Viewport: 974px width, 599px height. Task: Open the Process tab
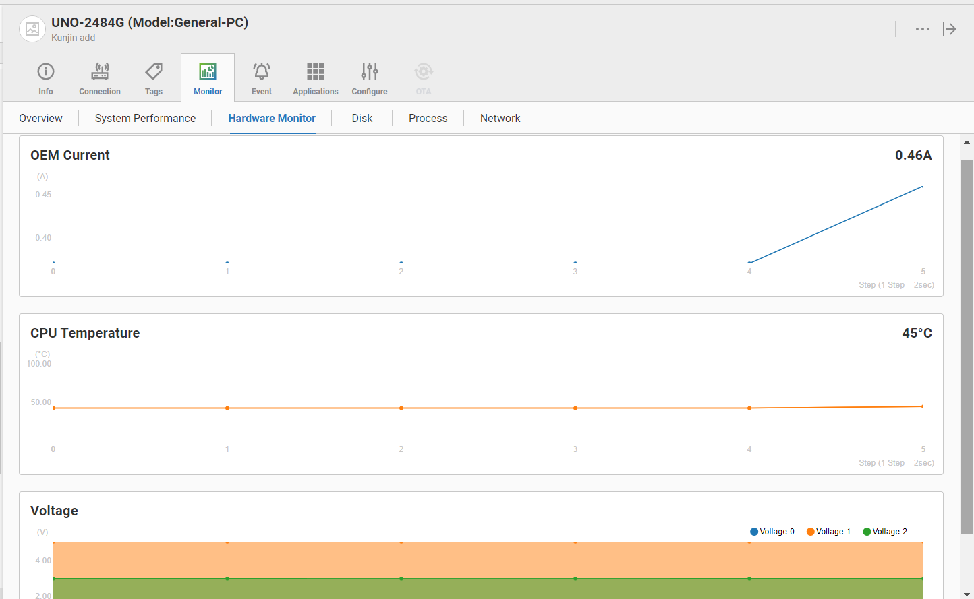point(428,119)
